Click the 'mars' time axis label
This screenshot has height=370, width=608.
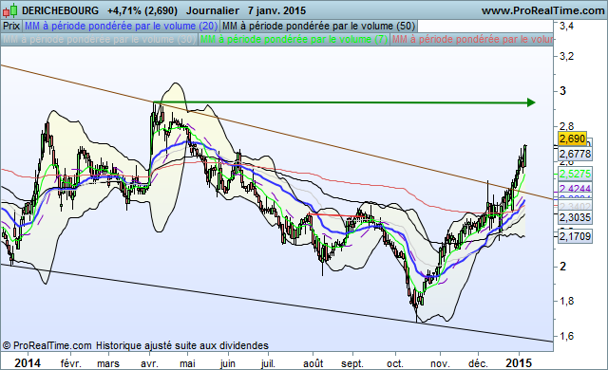point(108,363)
